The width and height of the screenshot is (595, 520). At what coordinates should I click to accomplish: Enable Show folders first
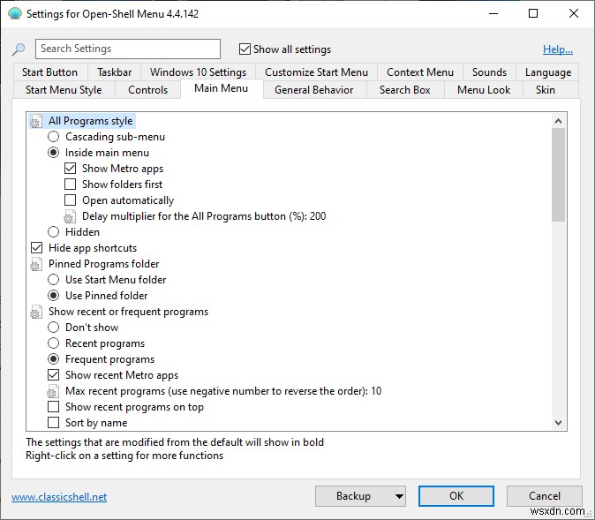pyautogui.click(x=71, y=185)
